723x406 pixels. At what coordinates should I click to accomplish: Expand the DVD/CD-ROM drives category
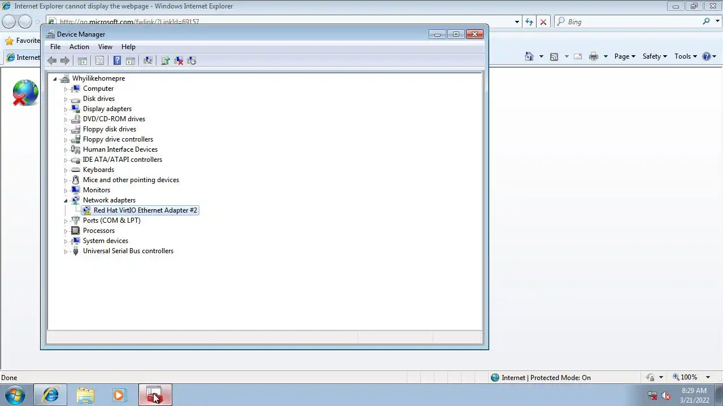(x=66, y=120)
